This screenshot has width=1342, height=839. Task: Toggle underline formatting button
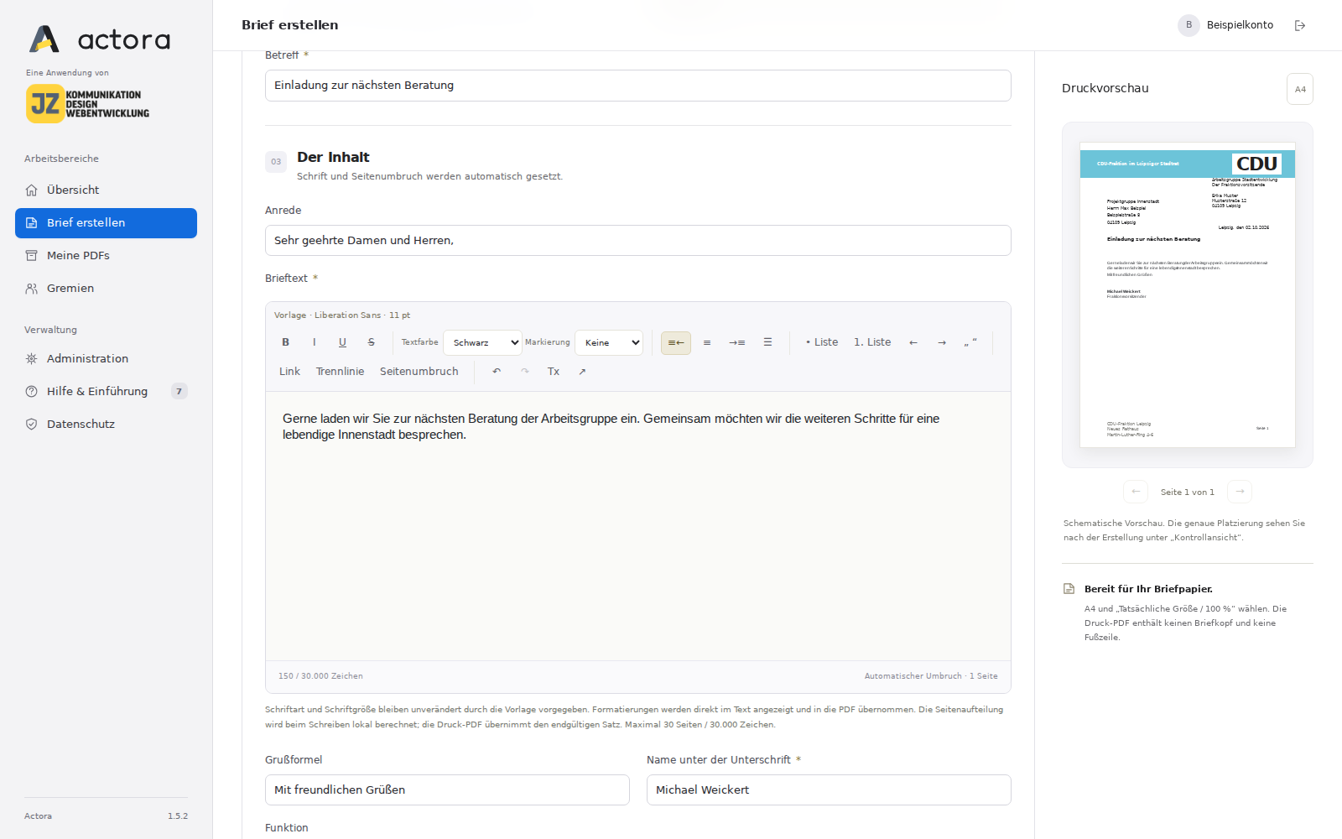342,342
